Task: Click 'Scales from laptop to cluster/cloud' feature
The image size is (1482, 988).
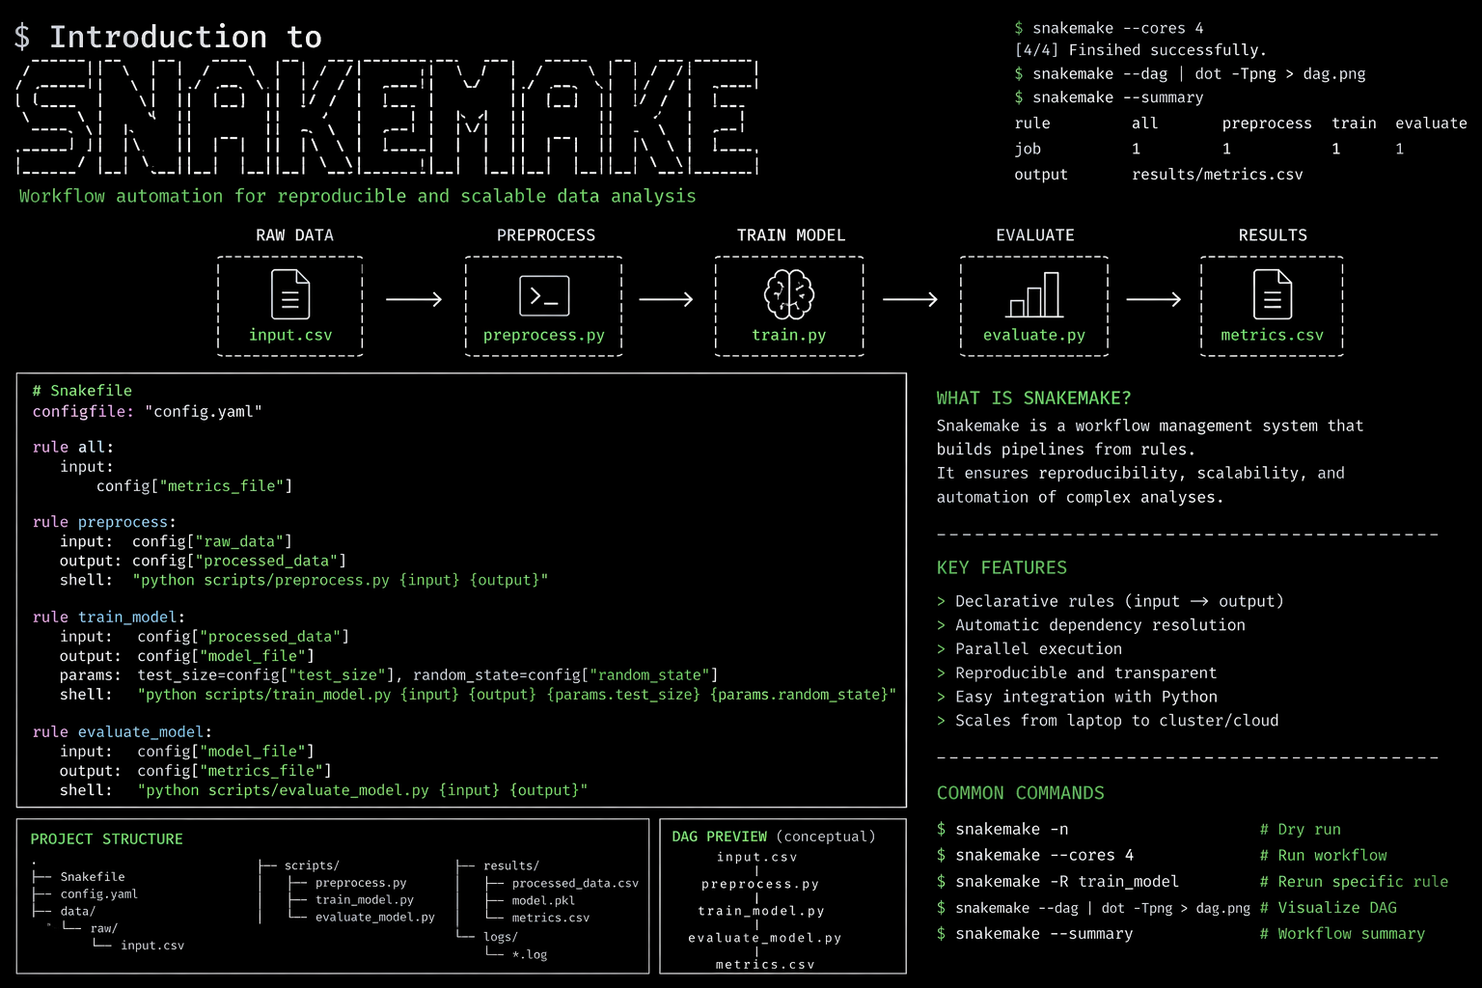Action: pyautogui.click(x=1116, y=721)
